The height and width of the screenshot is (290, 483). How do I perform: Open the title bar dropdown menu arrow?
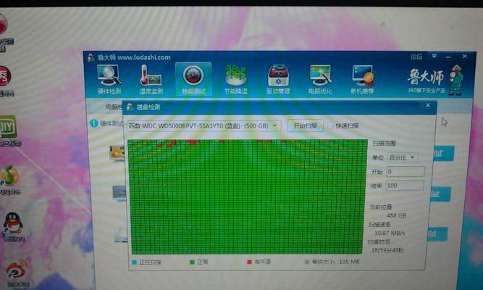click(x=434, y=56)
